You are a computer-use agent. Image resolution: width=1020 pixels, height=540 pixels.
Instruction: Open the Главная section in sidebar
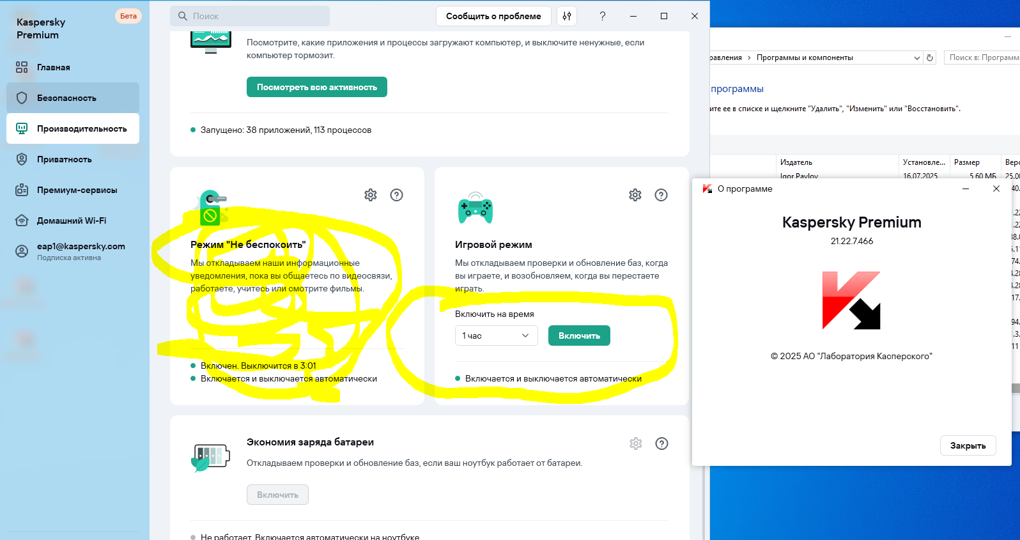coord(73,67)
